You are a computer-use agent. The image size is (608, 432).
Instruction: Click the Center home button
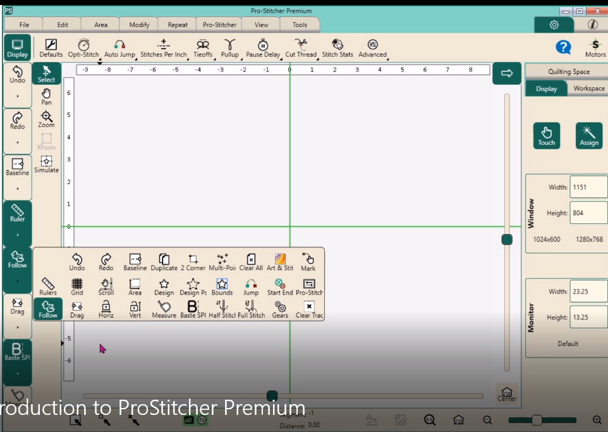507,394
